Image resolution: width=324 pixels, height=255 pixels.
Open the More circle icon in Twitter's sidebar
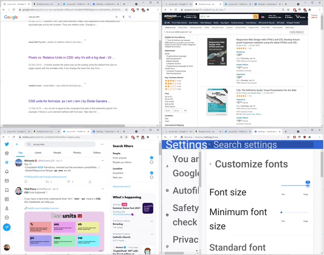tap(7, 218)
